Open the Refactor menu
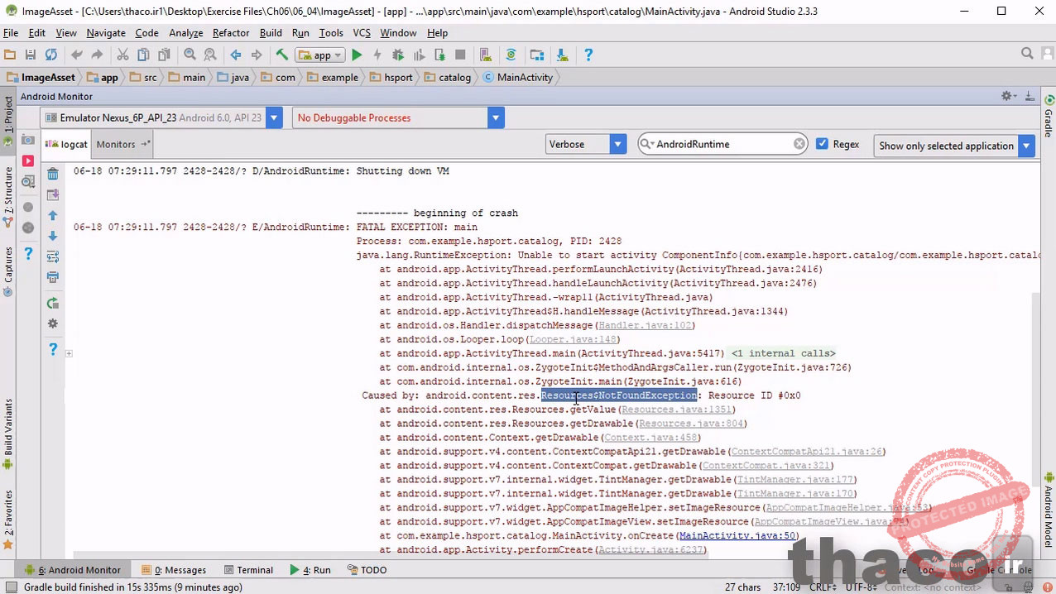Screen dimensions: 1056x594 230,33
